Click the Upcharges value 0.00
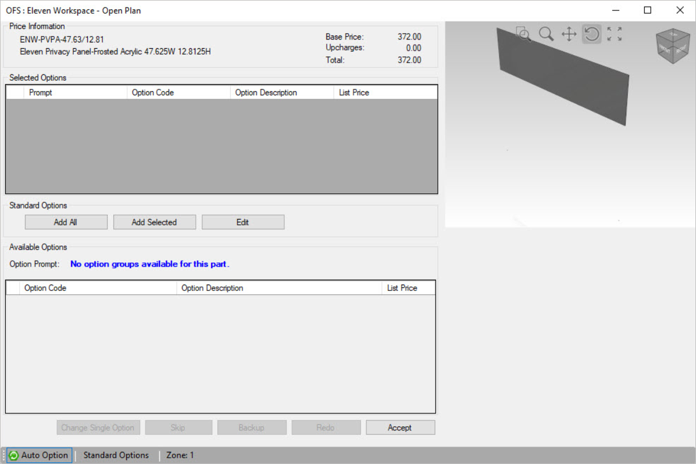This screenshot has height=464, width=696. pos(413,48)
